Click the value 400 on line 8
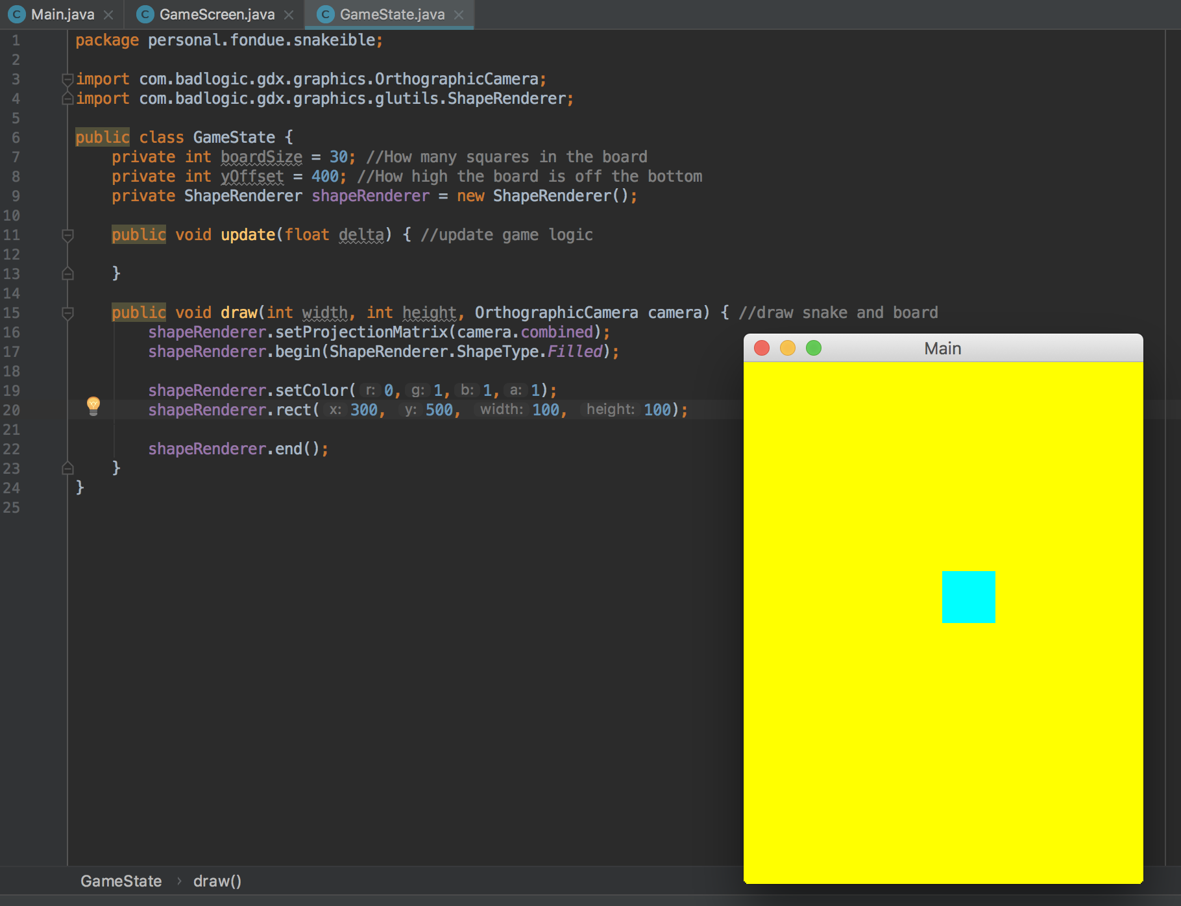 pyautogui.click(x=324, y=177)
